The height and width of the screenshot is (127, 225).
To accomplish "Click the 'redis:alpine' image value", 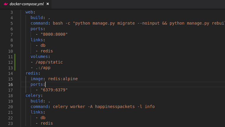I will pos(63,79).
